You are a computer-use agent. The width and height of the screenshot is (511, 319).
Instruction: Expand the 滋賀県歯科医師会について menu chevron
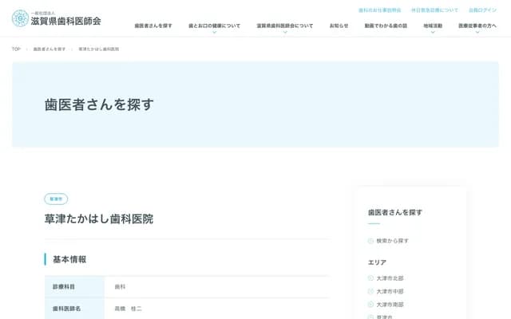click(x=285, y=33)
